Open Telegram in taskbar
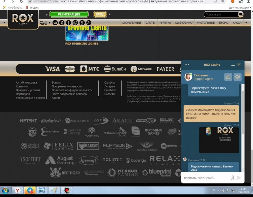253x197 pixels. point(30,191)
